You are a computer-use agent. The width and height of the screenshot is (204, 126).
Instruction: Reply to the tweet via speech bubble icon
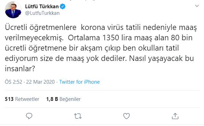point(29,116)
